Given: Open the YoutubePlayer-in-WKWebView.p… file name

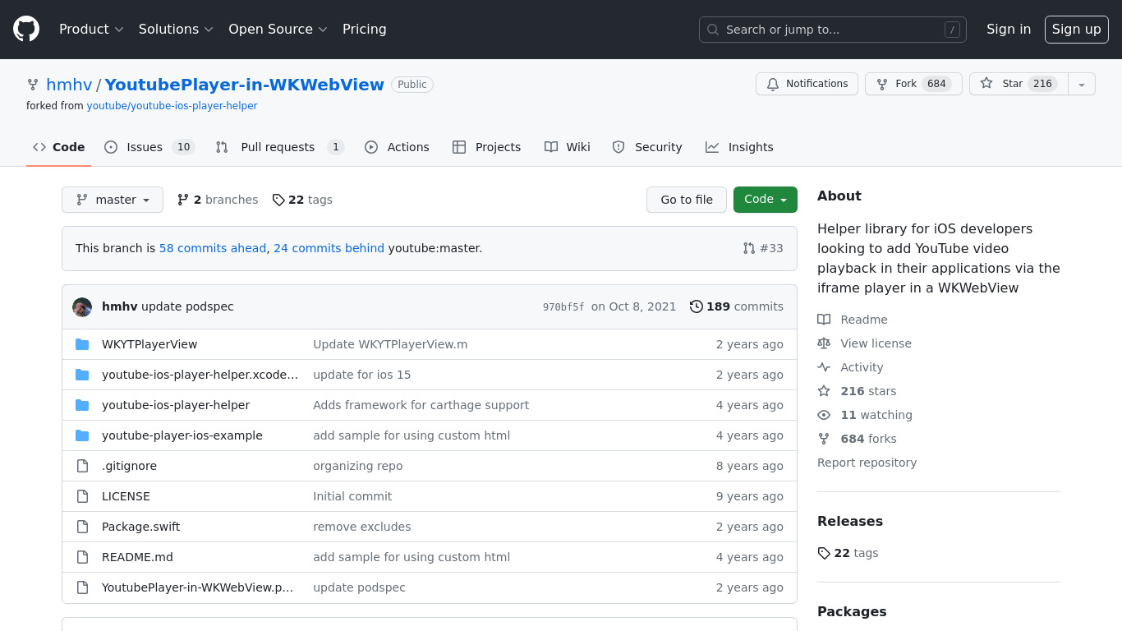Looking at the screenshot, I should point(197,587).
